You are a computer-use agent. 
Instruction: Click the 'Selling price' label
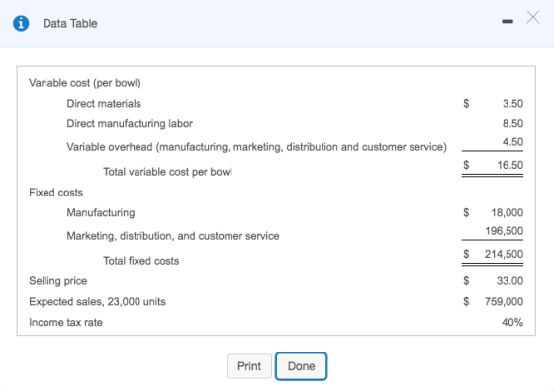58,281
